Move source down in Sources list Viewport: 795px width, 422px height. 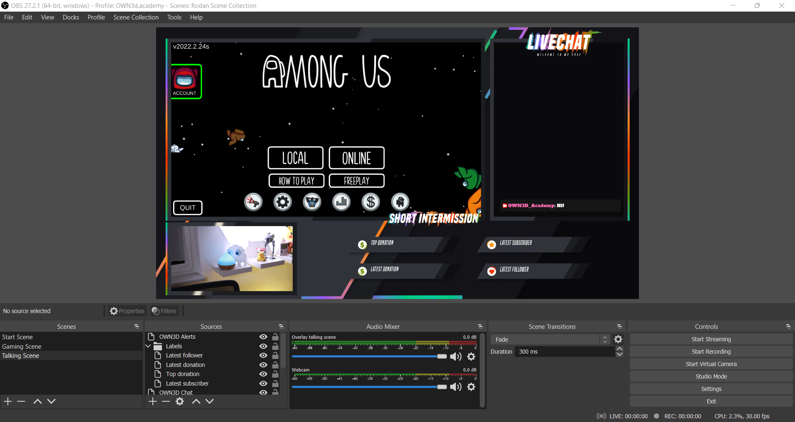point(210,401)
